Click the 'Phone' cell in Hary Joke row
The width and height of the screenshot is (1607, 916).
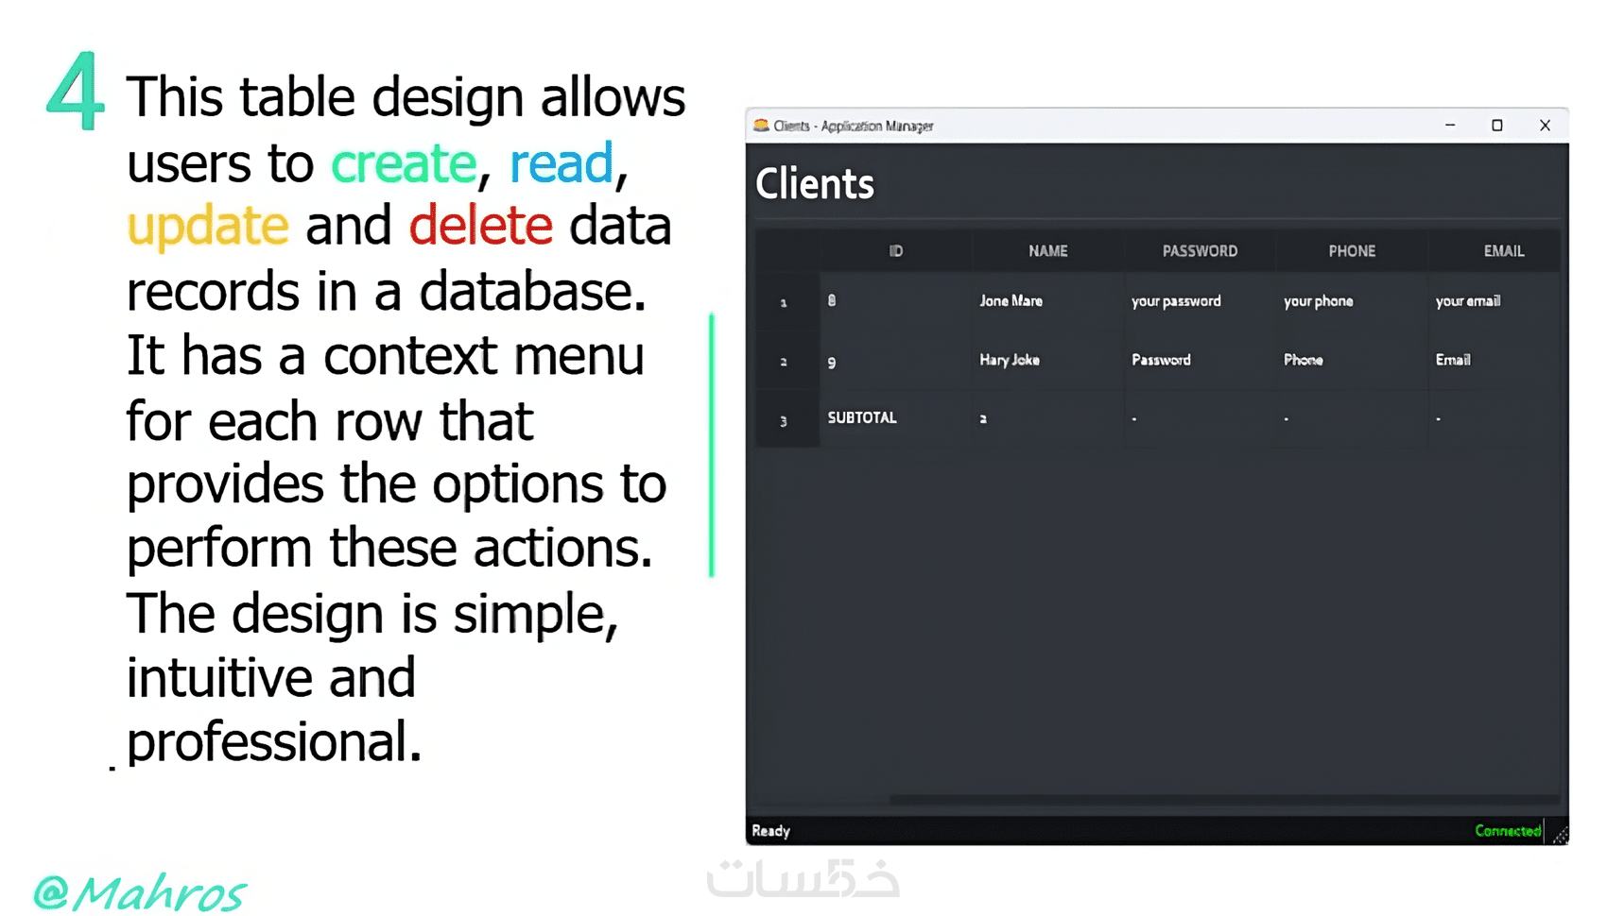coord(1352,360)
